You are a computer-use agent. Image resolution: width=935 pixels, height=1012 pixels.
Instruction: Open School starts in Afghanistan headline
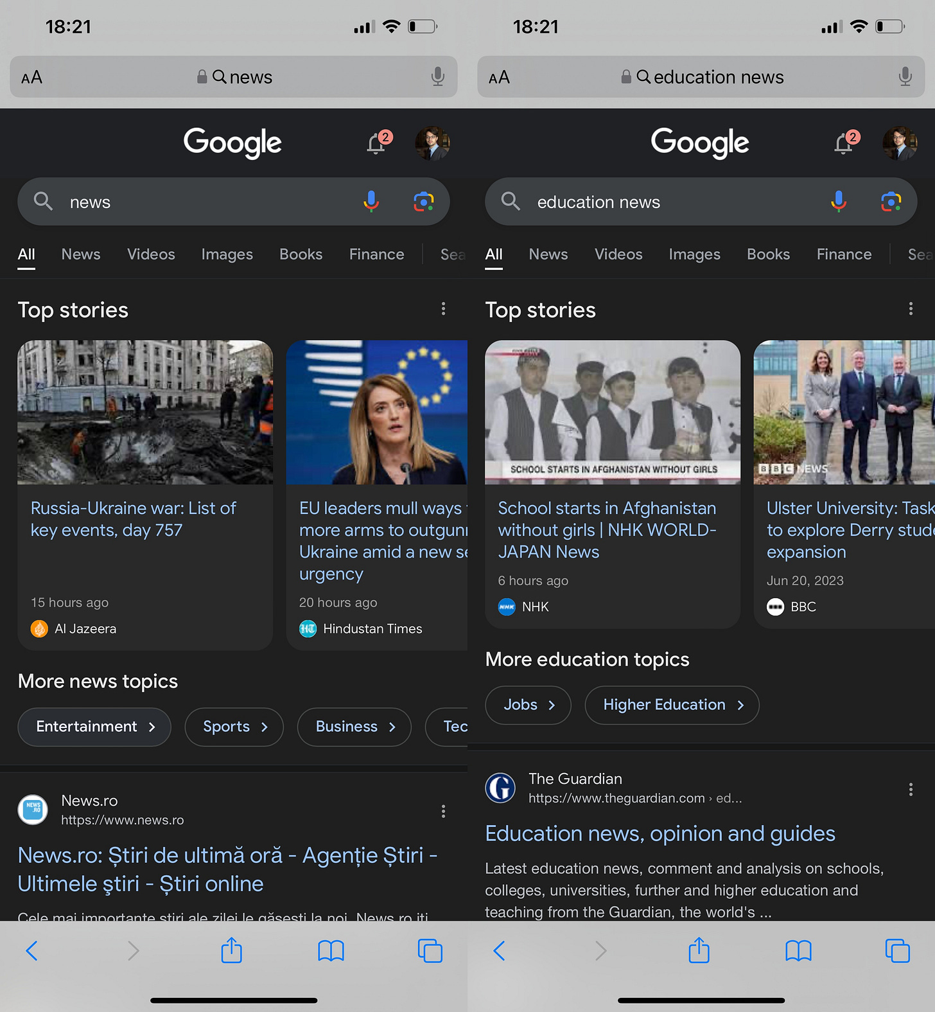click(607, 530)
